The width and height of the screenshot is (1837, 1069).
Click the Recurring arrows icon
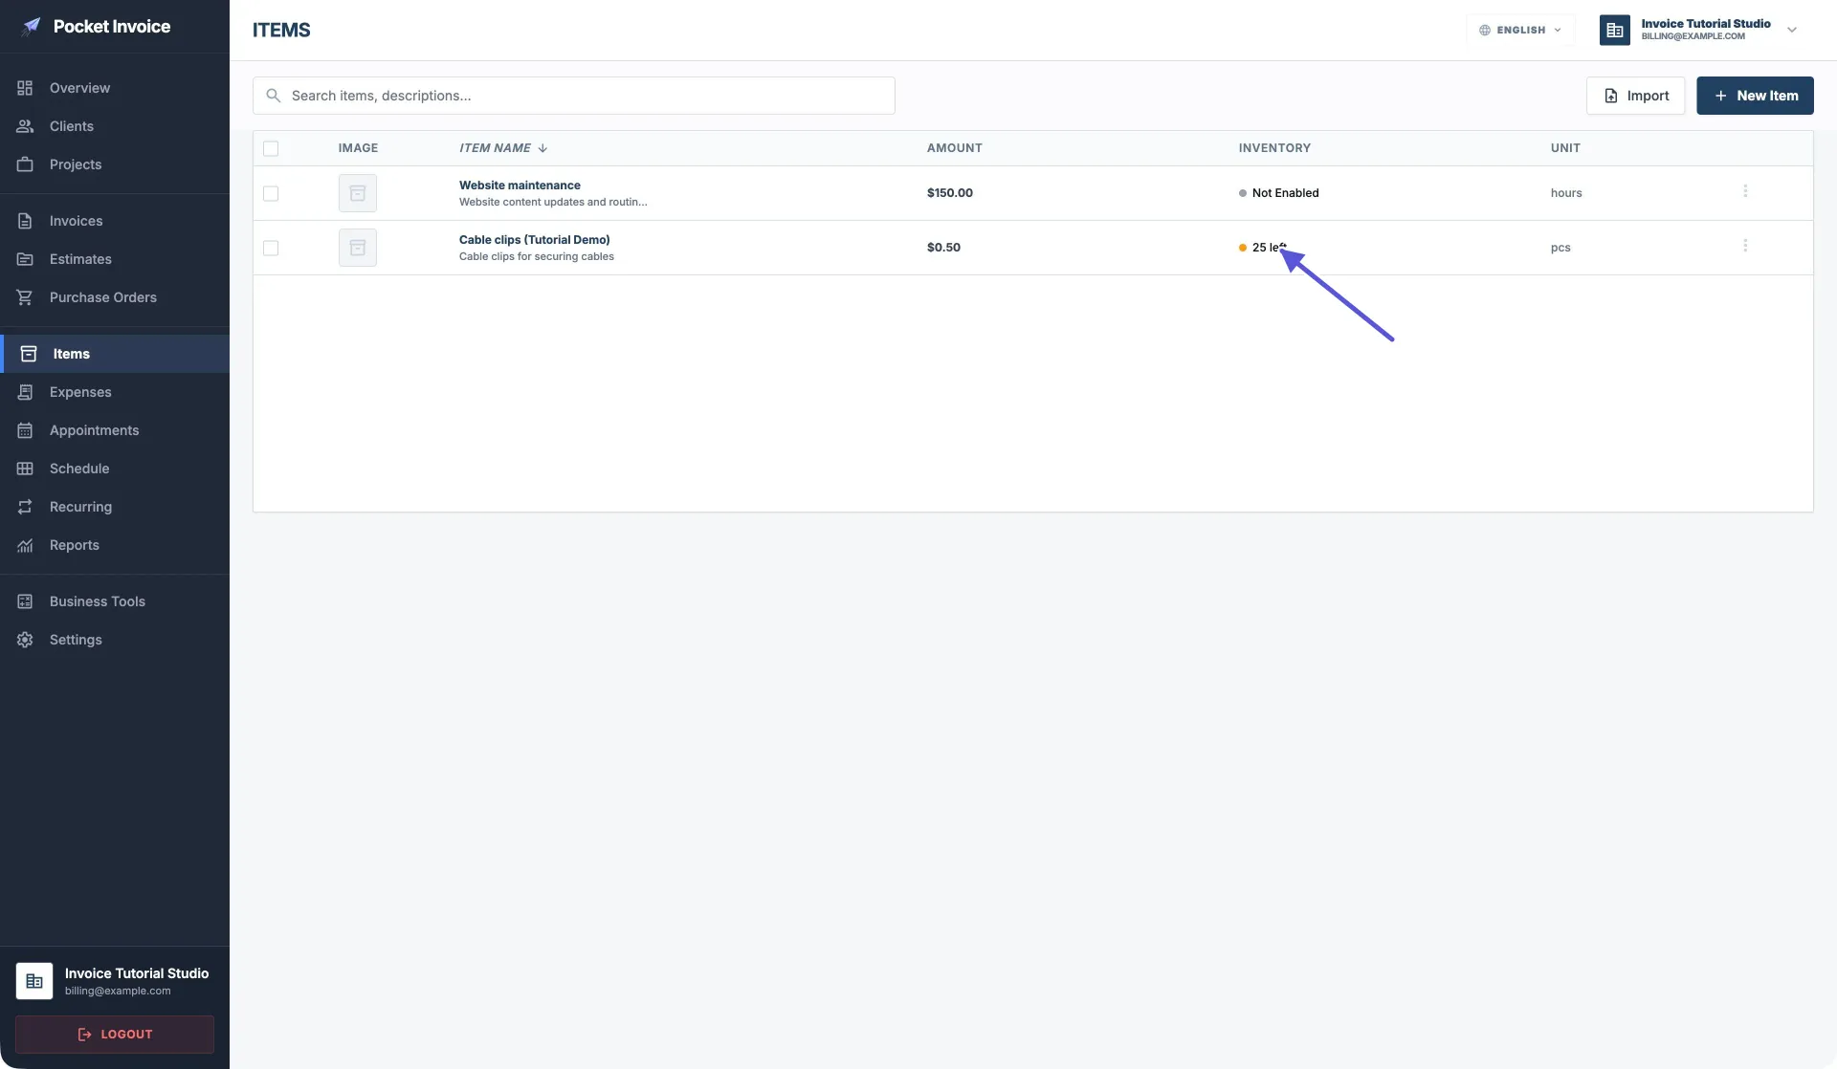[x=25, y=507]
